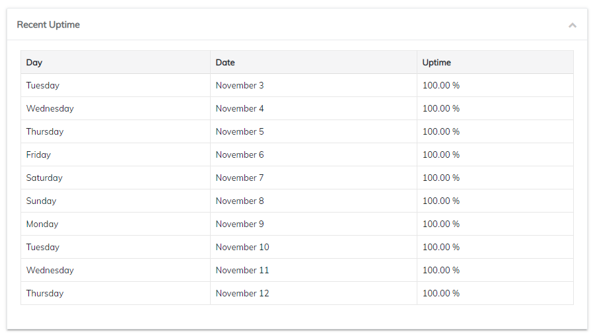Click the Uptime column header
Viewport: 595px width, 336px height.
[x=437, y=63]
